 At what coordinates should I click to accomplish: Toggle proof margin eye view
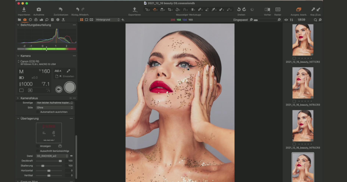coord(91,20)
